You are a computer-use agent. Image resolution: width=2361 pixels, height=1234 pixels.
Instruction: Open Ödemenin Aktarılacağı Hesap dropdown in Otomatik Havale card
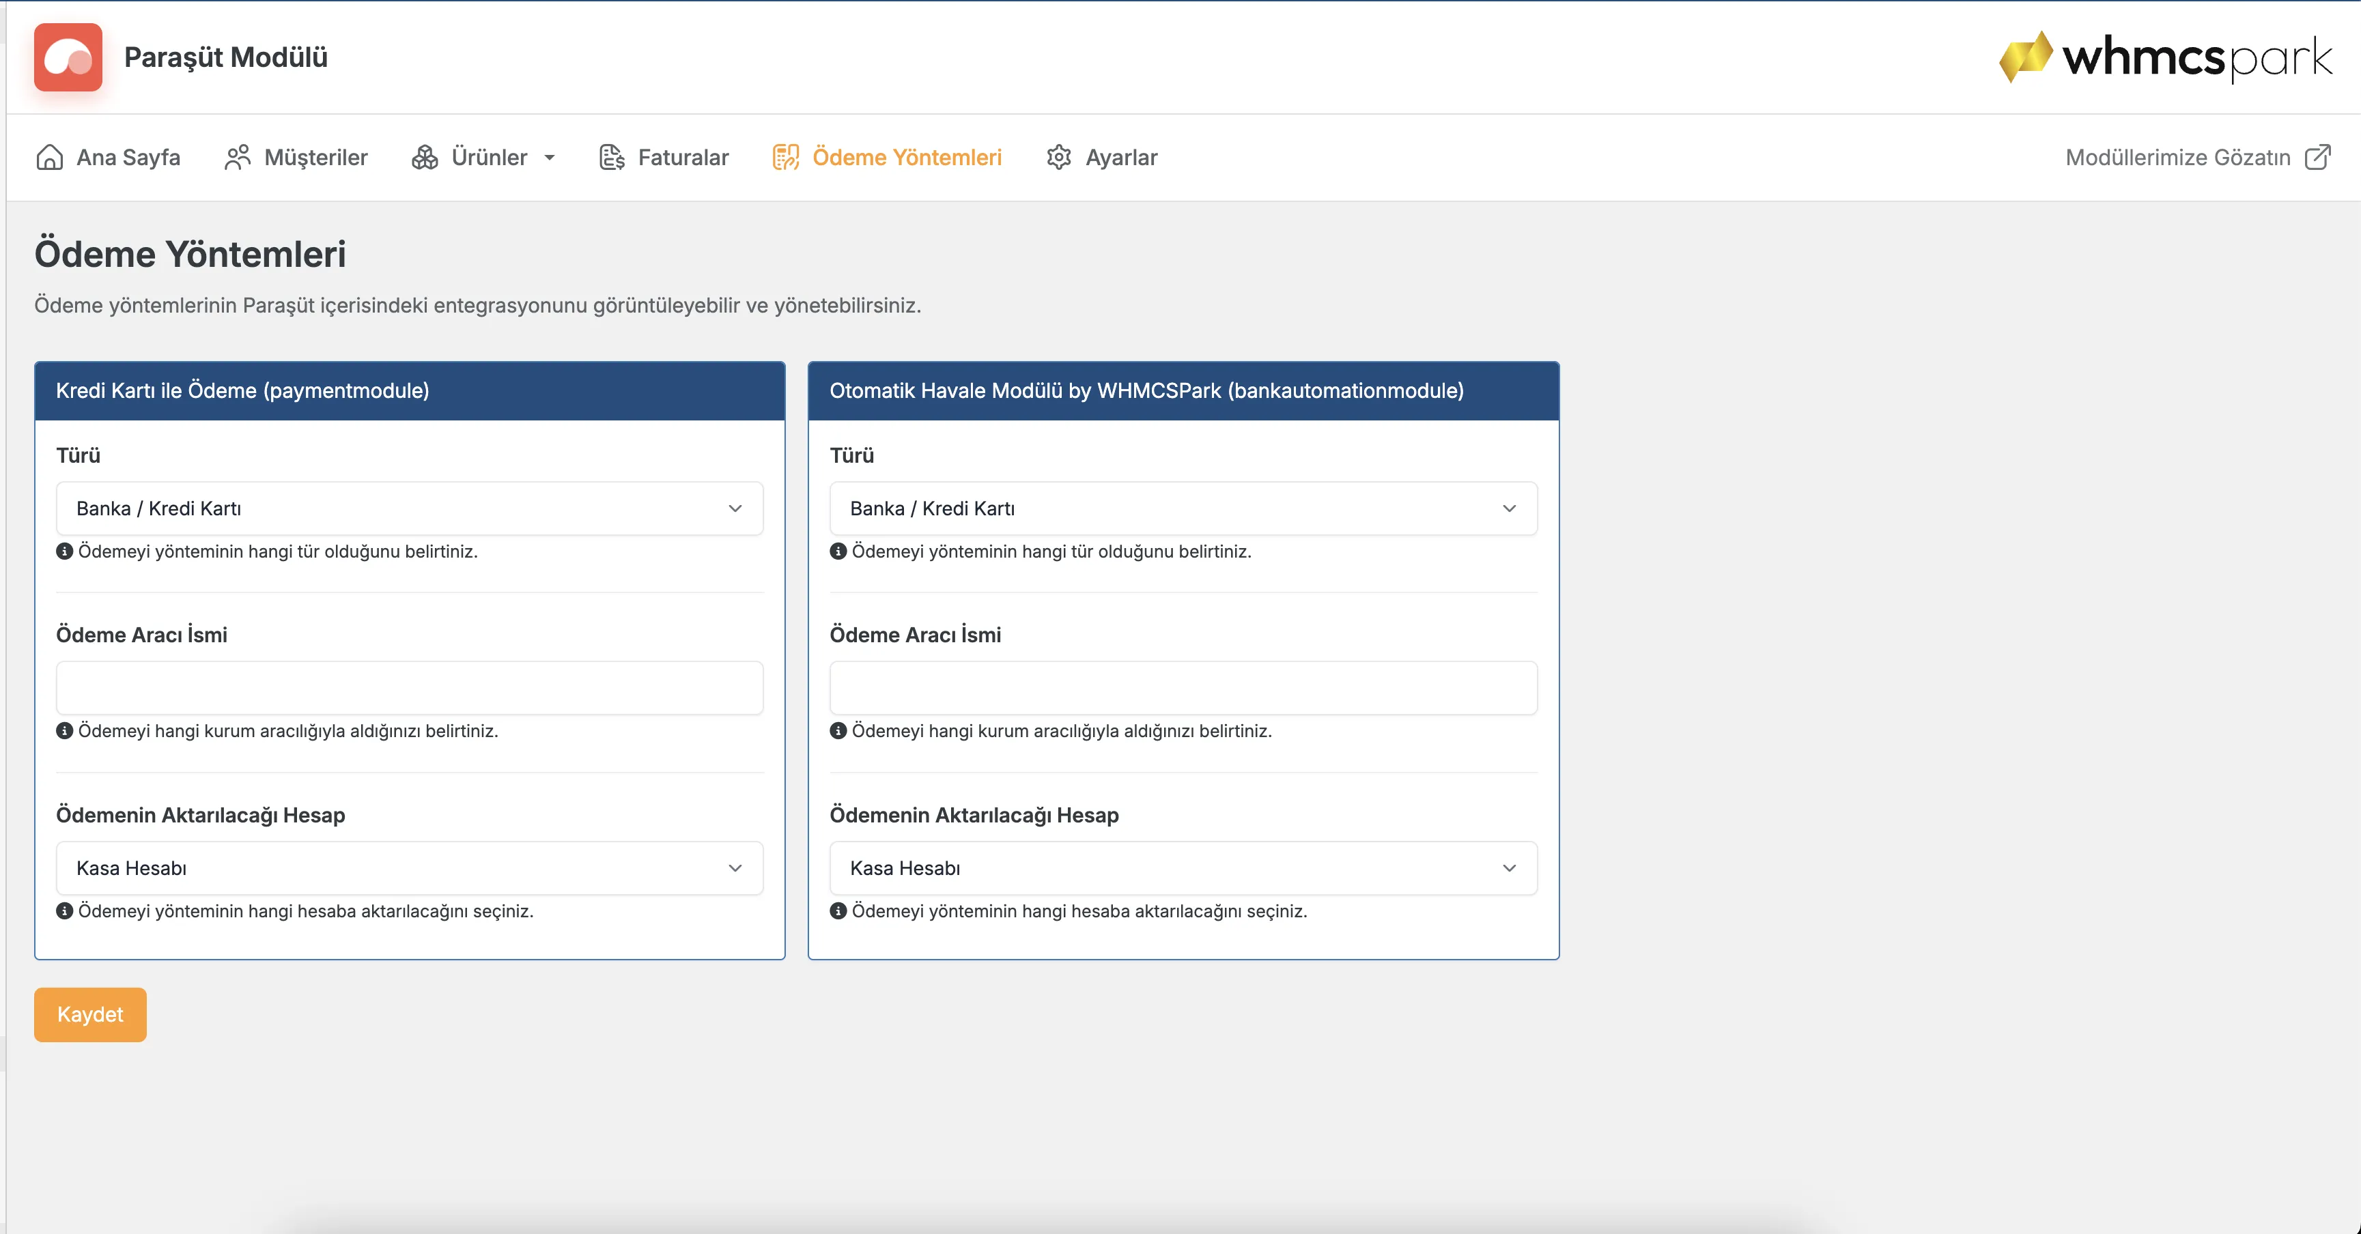[1183, 868]
